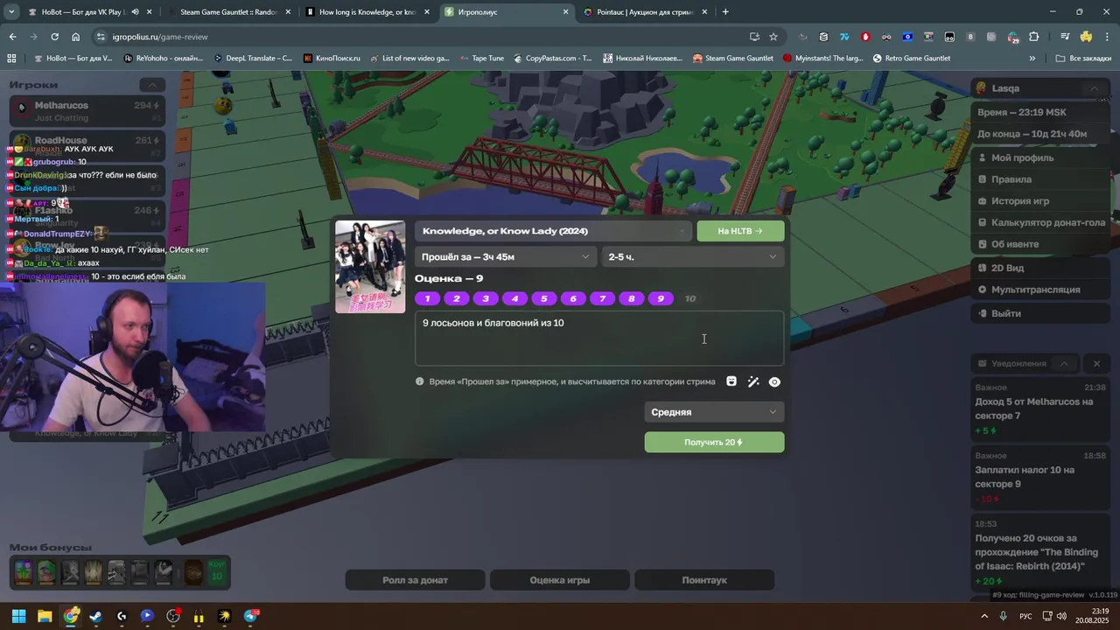Open the 'Прошёл за — 3ч 45м' dropdown
1120x630 pixels.
coord(506,256)
